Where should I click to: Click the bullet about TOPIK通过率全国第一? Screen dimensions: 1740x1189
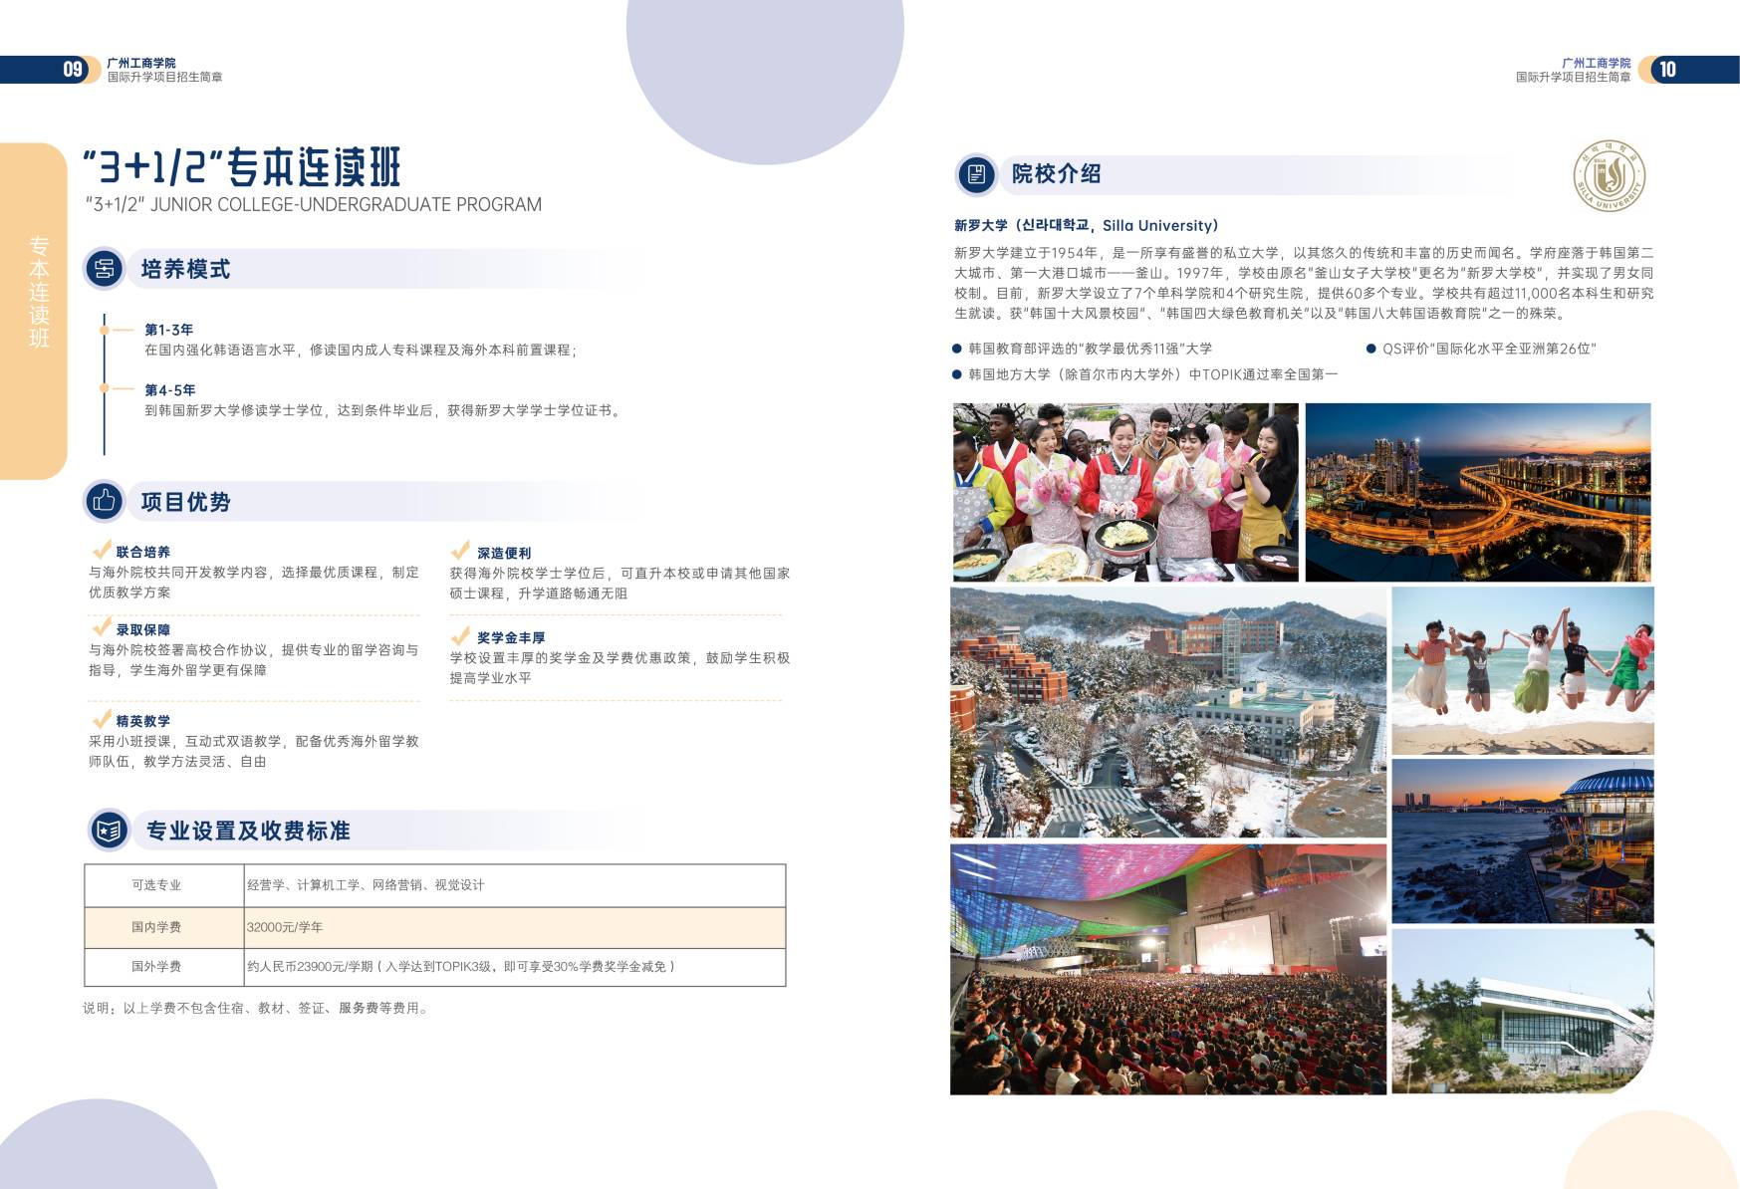click(x=1153, y=374)
